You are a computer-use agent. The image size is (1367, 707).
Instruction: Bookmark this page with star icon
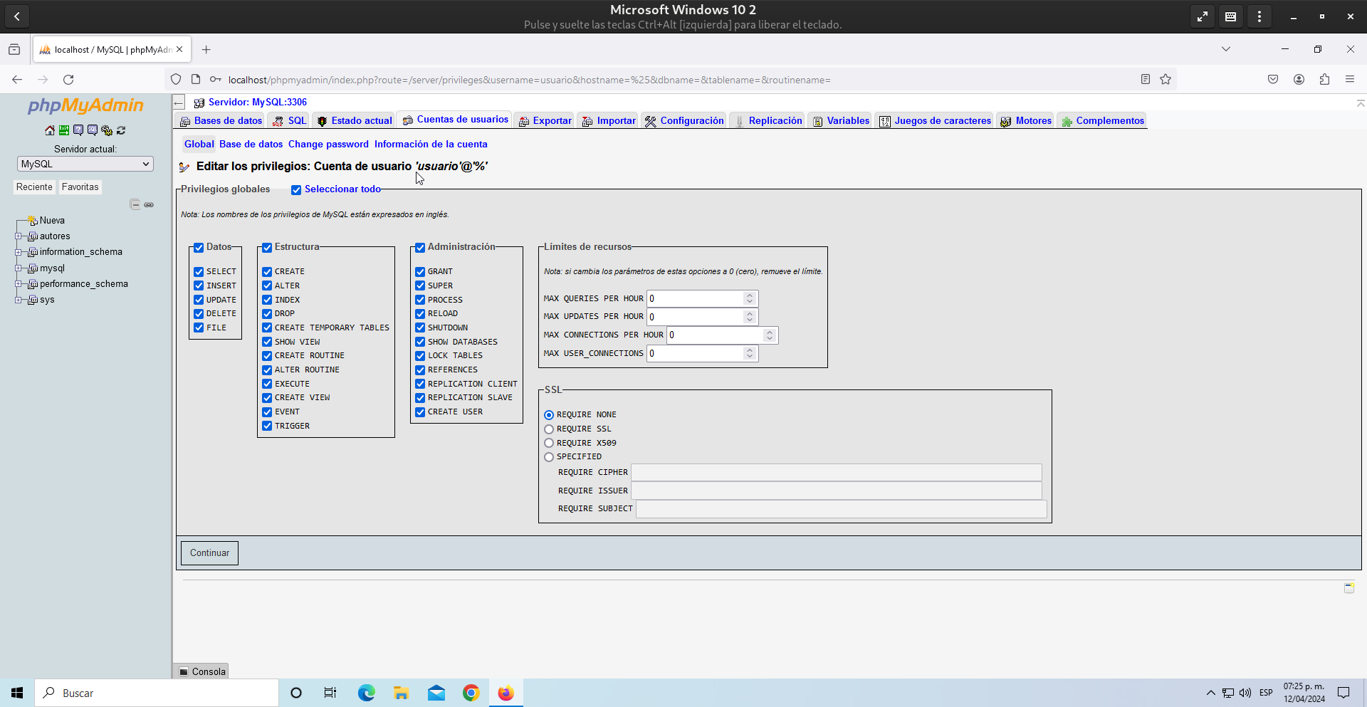pyautogui.click(x=1166, y=79)
